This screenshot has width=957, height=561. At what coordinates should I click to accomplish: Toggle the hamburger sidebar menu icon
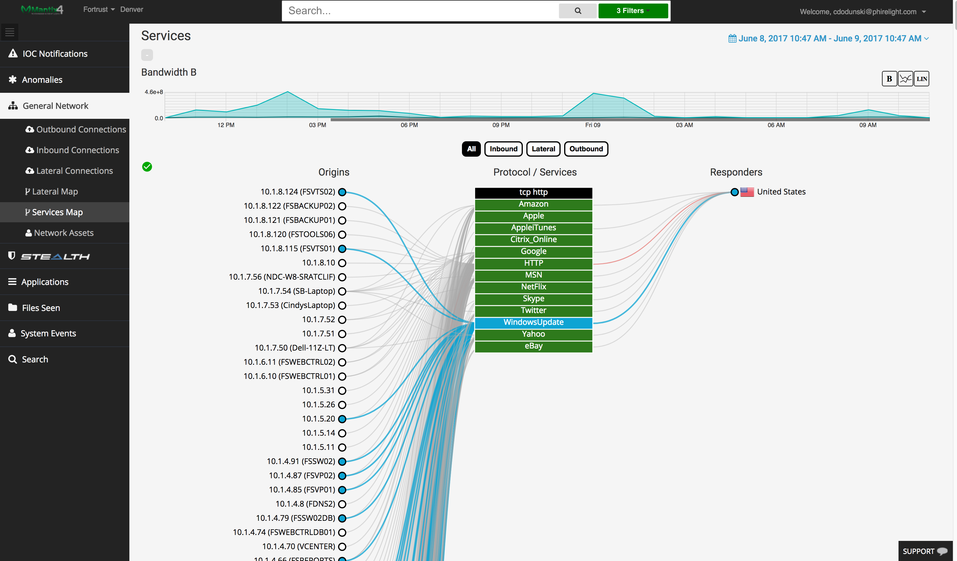pos(9,32)
